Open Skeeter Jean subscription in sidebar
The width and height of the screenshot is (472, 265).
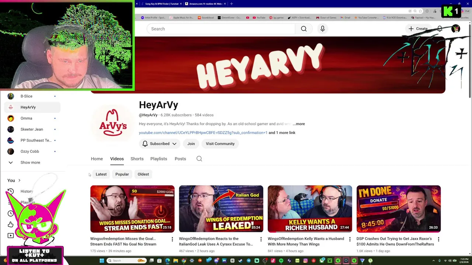pyautogui.click(x=32, y=129)
